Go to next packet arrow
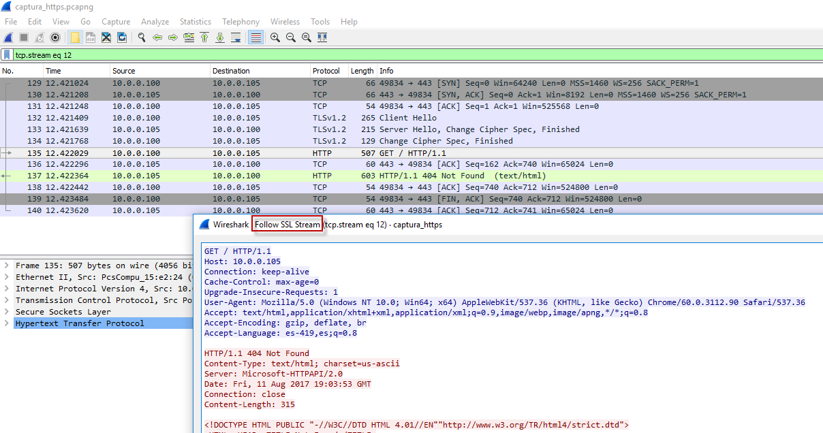This screenshot has width=823, height=433. [173, 37]
